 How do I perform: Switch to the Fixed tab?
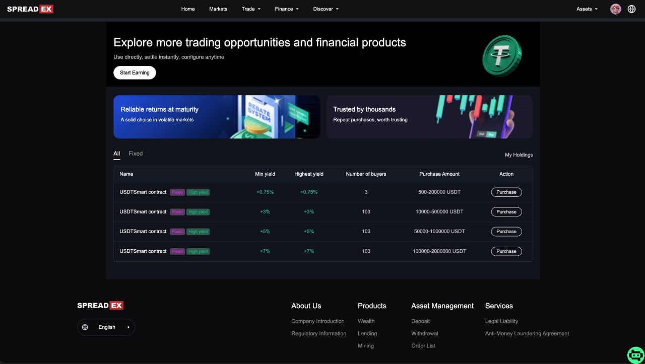pyautogui.click(x=136, y=154)
